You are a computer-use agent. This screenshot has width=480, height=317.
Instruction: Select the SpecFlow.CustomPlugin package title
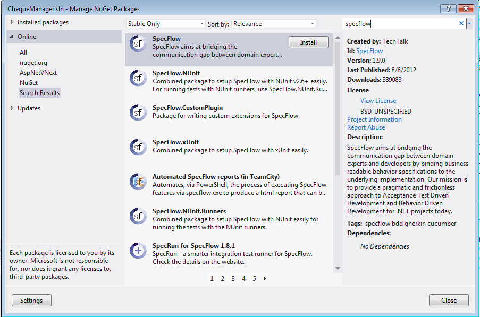tap(188, 108)
